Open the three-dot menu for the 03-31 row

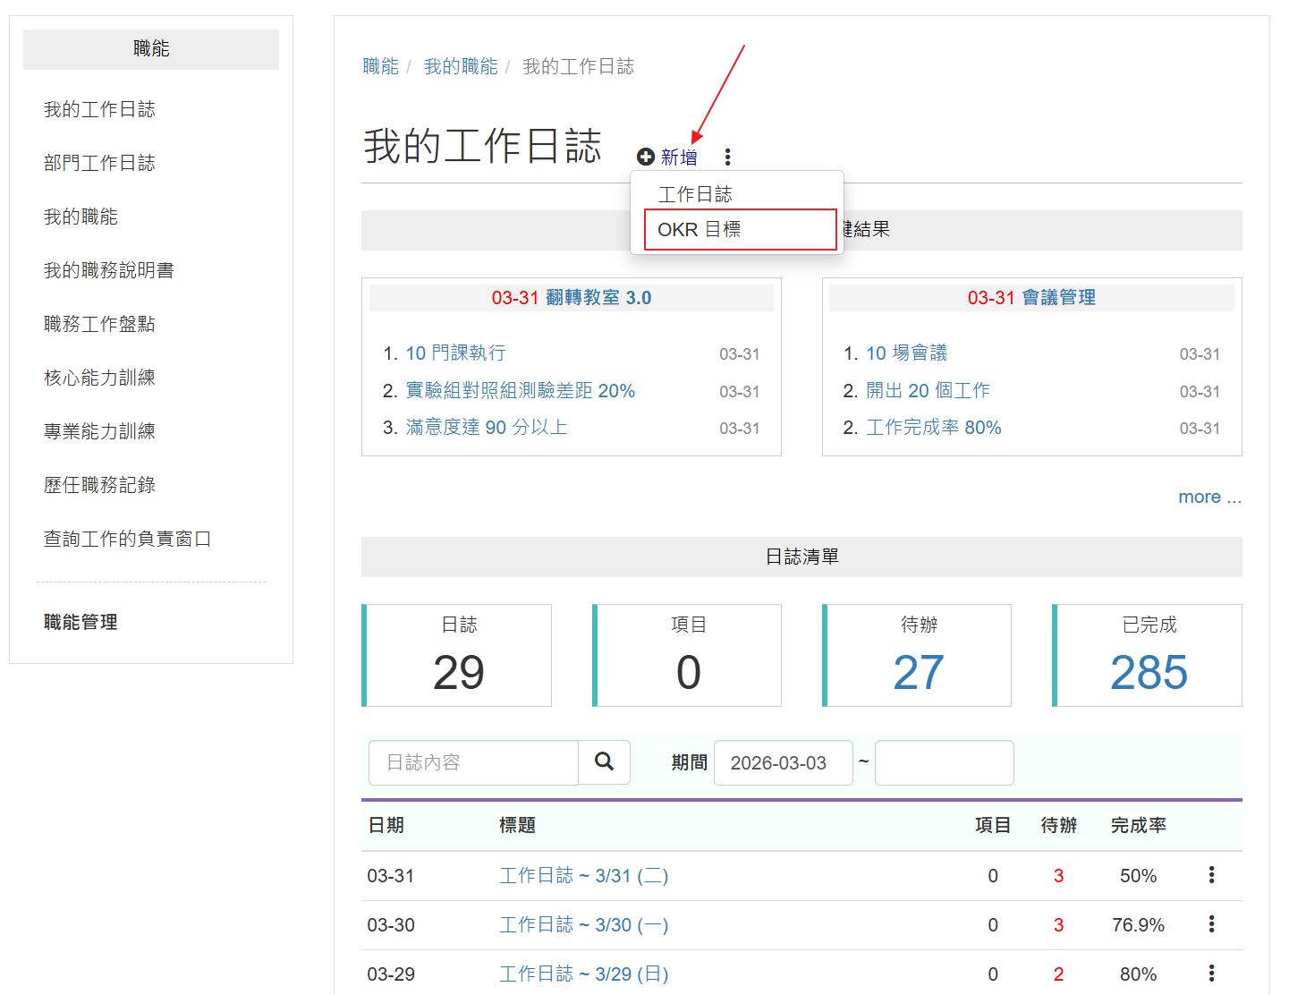click(1211, 875)
